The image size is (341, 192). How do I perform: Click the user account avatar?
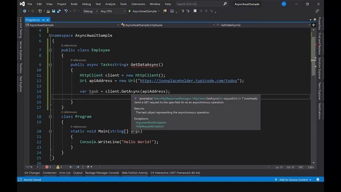coord(284,4)
